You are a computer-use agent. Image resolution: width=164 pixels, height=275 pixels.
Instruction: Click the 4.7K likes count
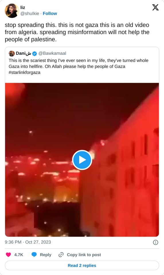tap(19, 255)
